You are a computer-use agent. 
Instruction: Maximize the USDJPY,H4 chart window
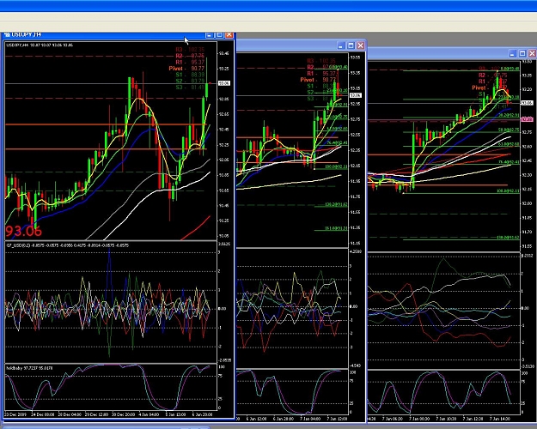point(219,35)
